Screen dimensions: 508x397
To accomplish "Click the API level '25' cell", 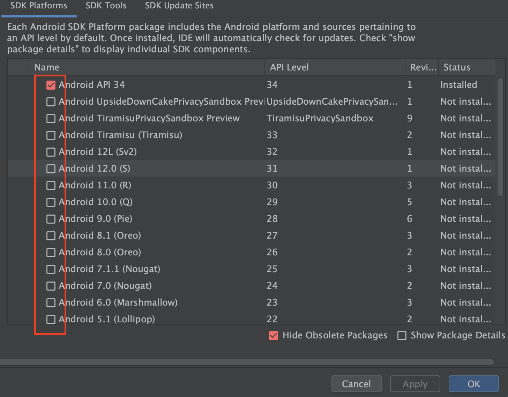I will (x=272, y=269).
